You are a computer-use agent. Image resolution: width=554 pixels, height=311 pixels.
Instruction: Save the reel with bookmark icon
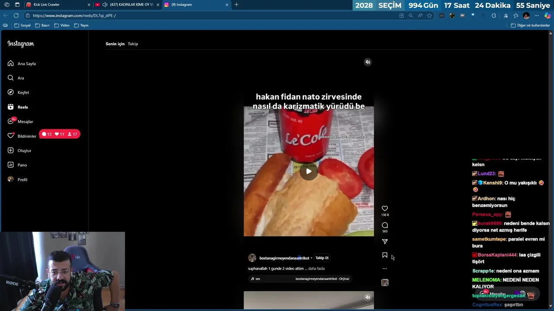[385, 255]
